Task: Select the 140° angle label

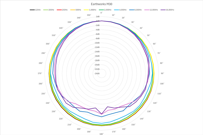Action: [142, 119]
